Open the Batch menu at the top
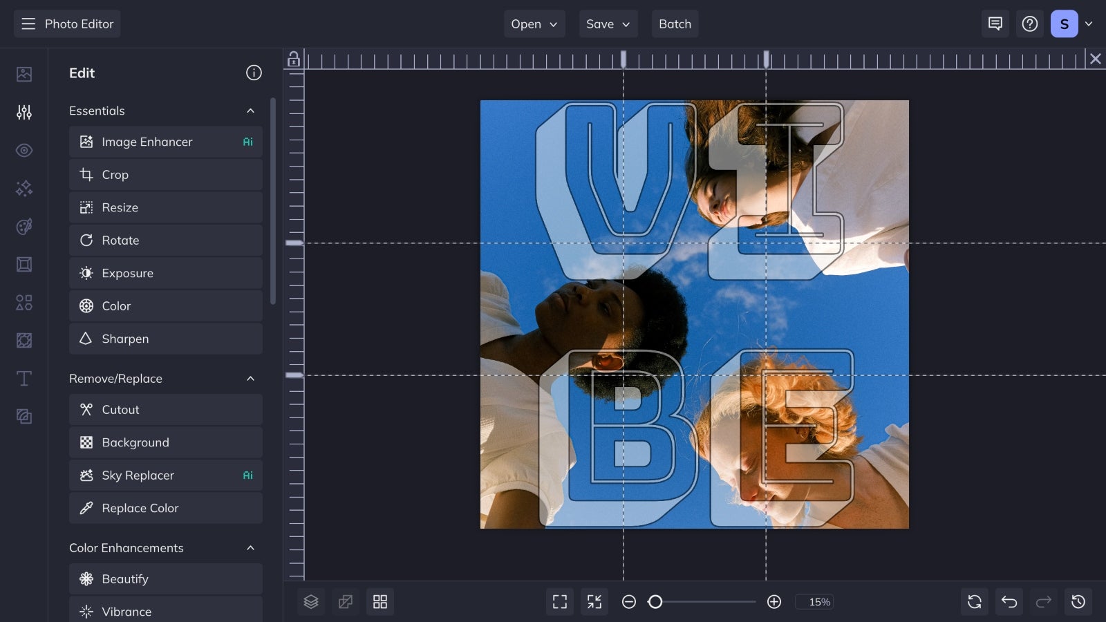The image size is (1106, 622). point(675,23)
